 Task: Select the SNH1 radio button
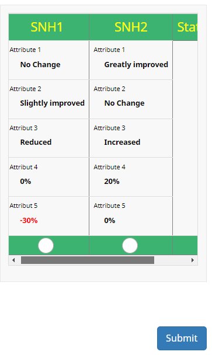point(46,245)
